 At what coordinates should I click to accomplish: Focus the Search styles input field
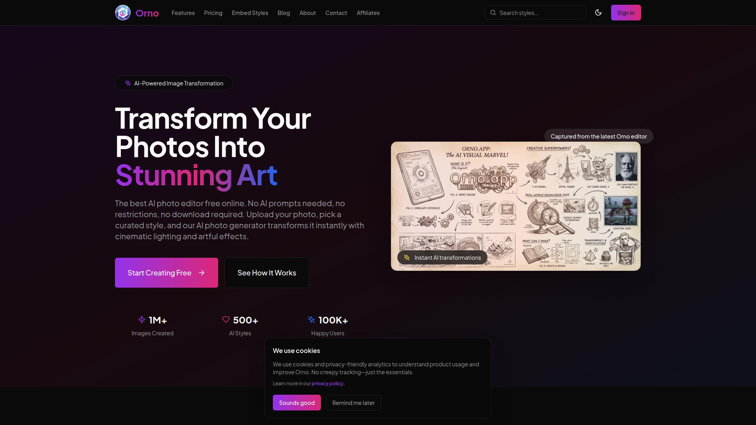click(x=535, y=13)
